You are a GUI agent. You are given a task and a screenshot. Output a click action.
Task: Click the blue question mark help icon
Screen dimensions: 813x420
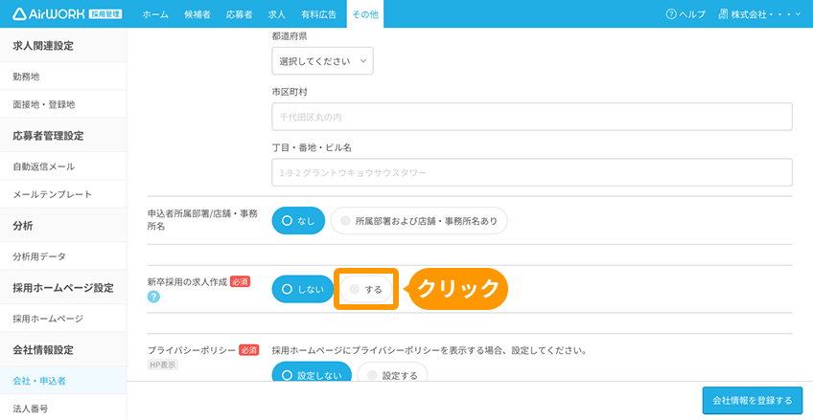[x=153, y=297]
